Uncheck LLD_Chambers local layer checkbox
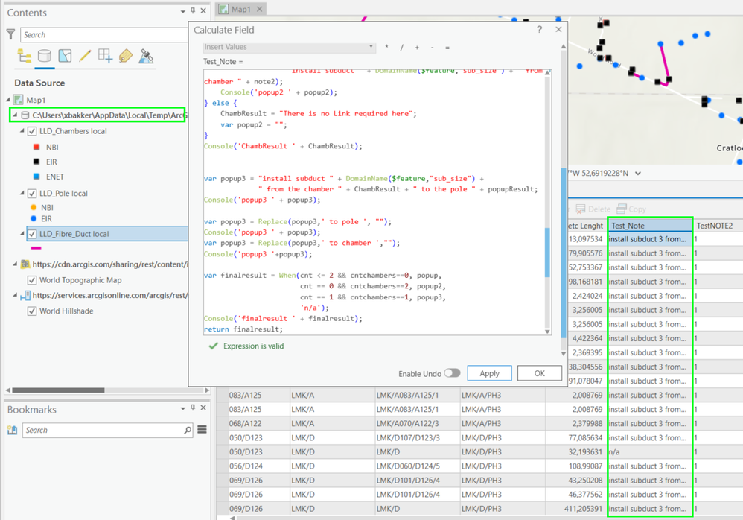 click(32, 131)
